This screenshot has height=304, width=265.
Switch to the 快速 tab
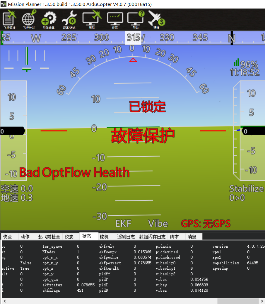coord(8,237)
